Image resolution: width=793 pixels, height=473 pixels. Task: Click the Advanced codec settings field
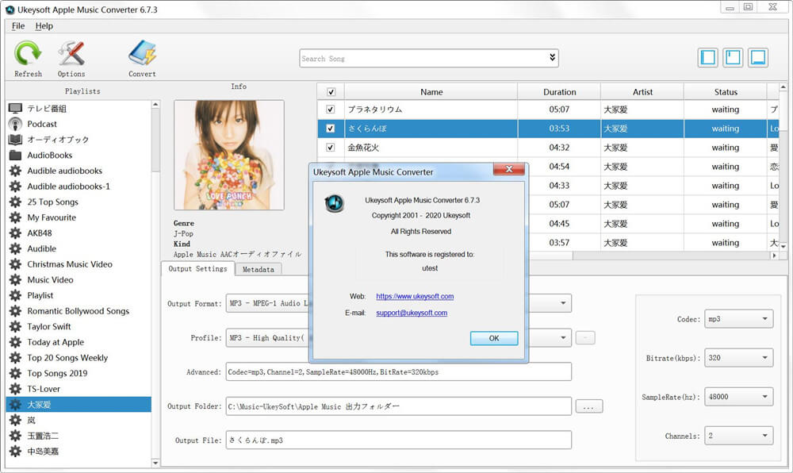tap(399, 372)
